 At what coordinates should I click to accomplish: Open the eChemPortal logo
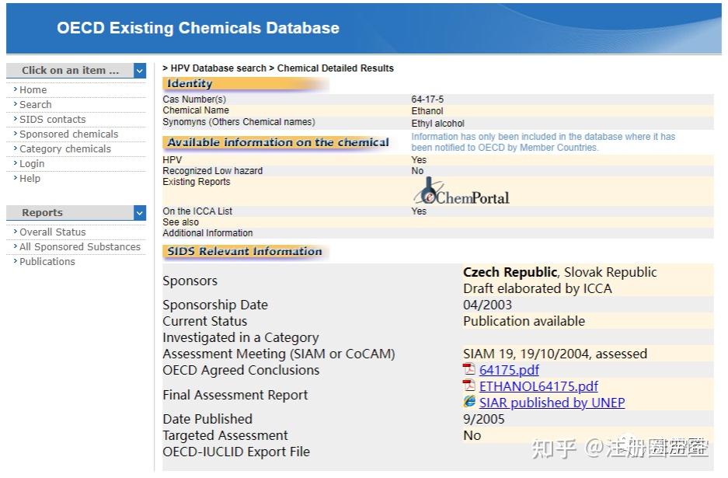coord(462,192)
